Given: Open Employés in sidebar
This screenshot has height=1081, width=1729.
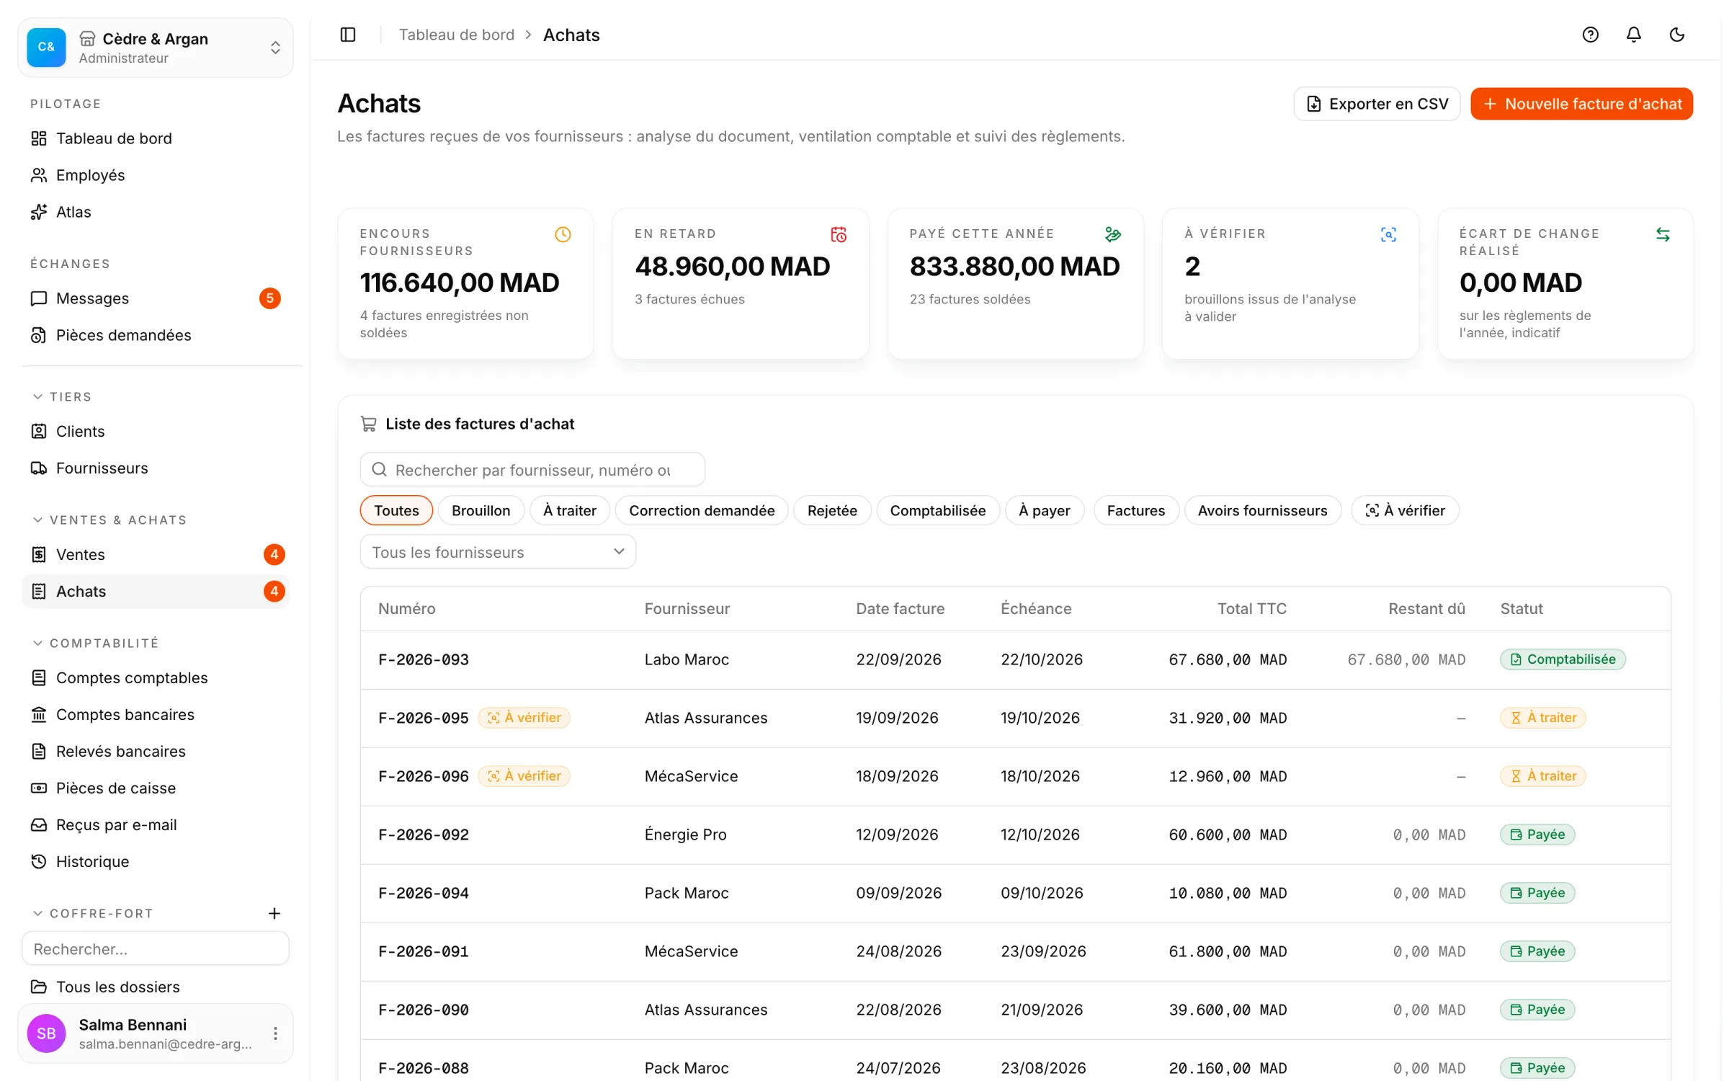Looking at the screenshot, I should [x=156, y=175].
